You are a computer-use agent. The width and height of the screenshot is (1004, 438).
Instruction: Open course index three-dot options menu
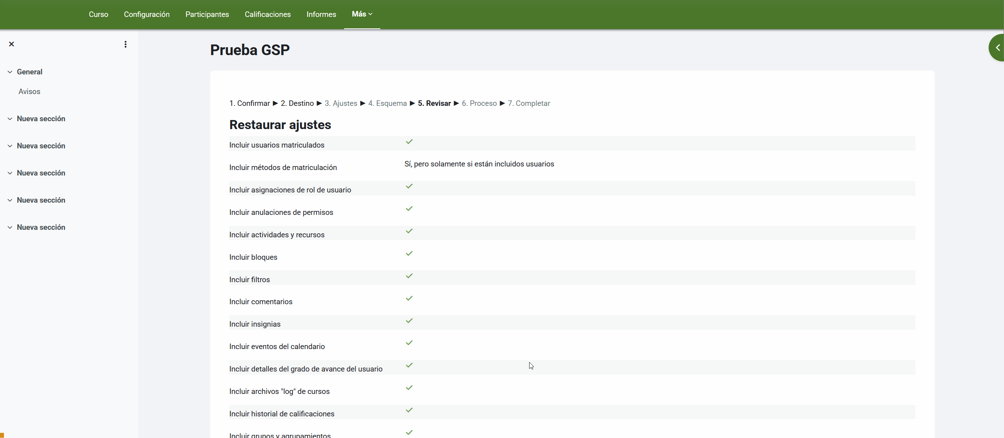click(x=126, y=44)
